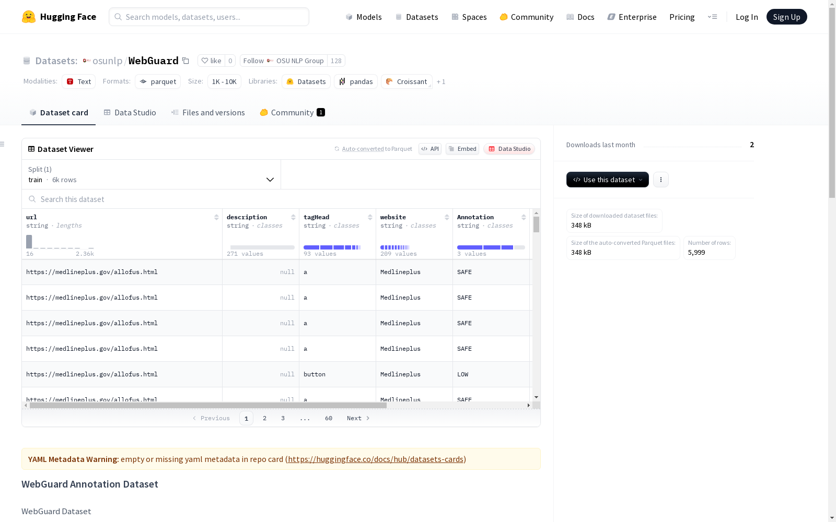Open the Models nav item
Viewport: 836px width, 522px height.
pos(364,17)
